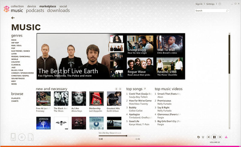Browse the HIP HOP genre

tap(15, 43)
